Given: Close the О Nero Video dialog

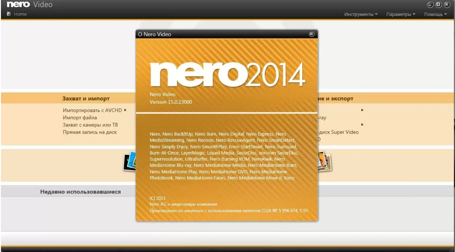Looking at the screenshot, I should (x=311, y=34).
